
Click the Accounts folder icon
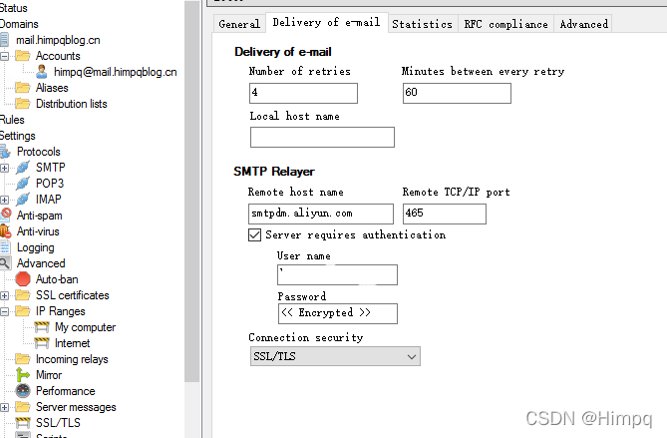23,56
